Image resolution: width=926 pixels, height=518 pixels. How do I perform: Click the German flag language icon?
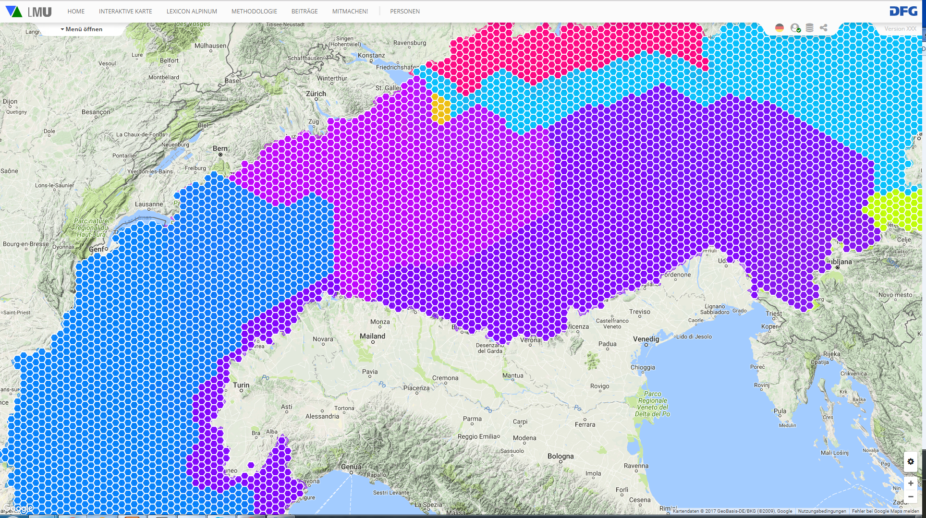(780, 28)
